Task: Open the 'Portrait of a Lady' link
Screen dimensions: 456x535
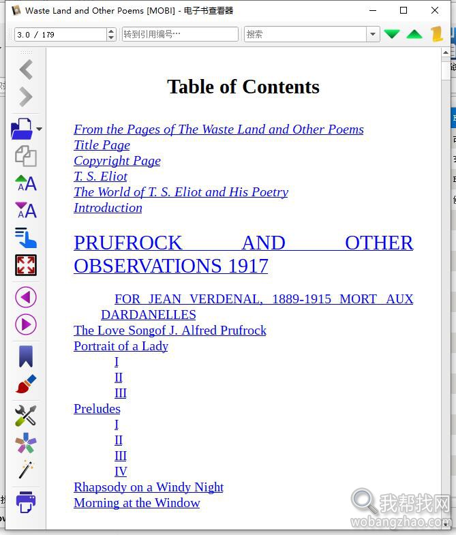Action: (121, 346)
